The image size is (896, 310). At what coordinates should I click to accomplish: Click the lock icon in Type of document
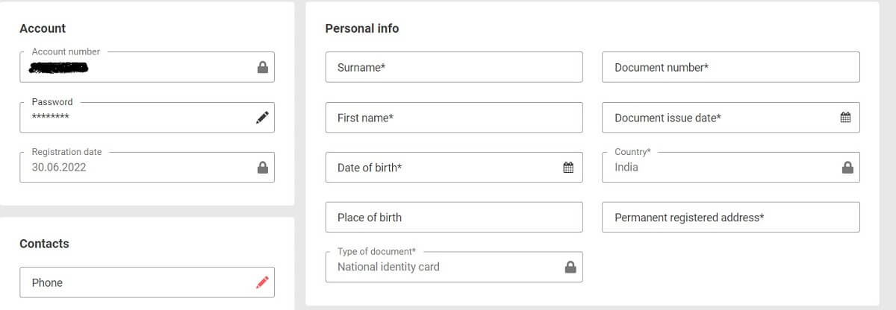(x=570, y=267)
